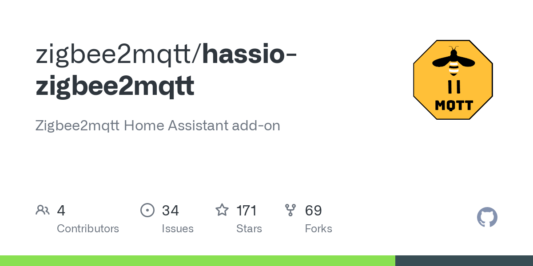Screen dimensions: 533x266
Task: Click the dark gray language bar segment
Action: click(464, 261)
